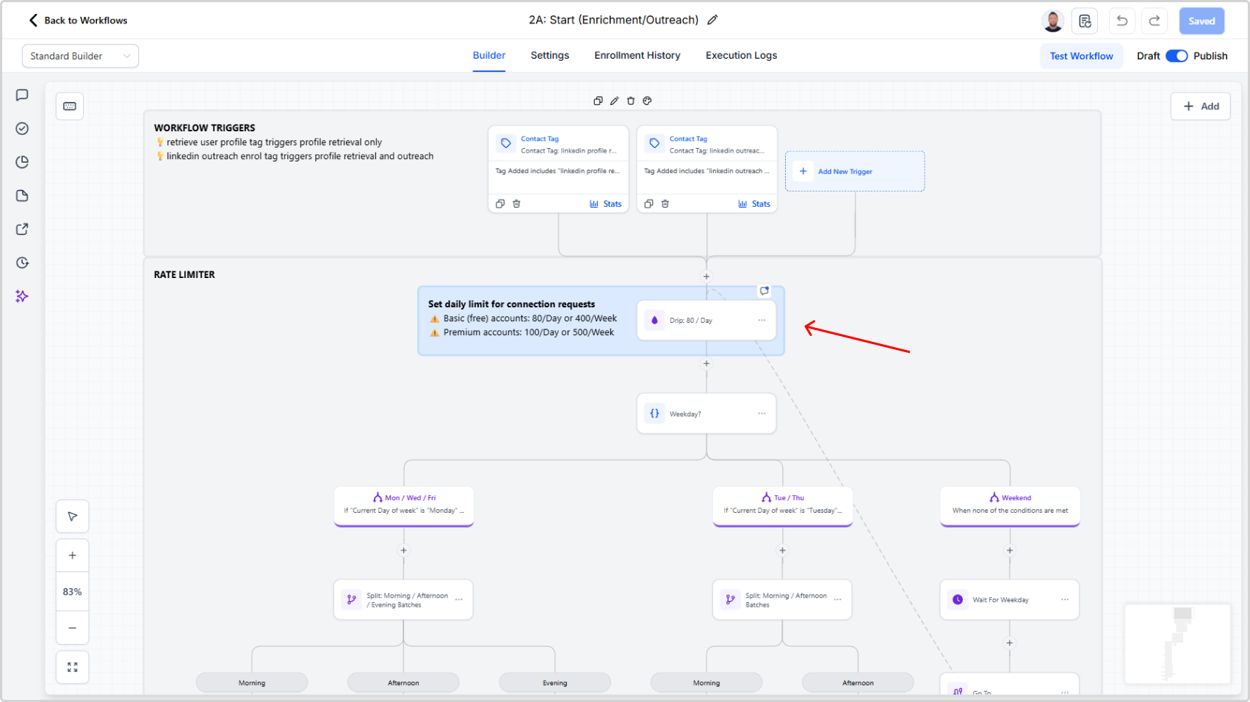Open the Standard Builder dropdown
This screenshot has width=1250, height=702.
pyautogui.click(x=80, y=56)
